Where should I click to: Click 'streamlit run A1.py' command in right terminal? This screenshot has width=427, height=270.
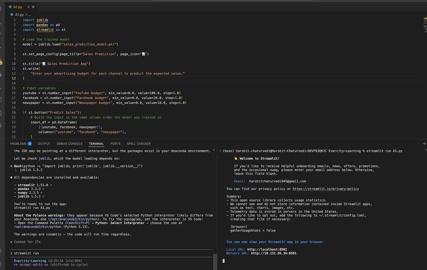tap(384, 151)
